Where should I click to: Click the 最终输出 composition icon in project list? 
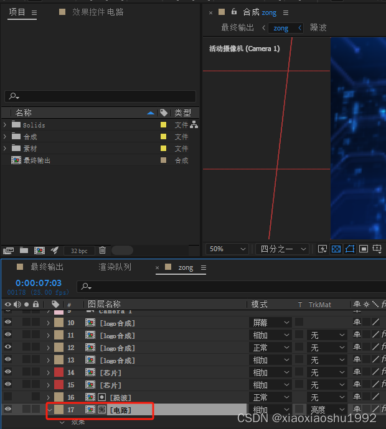(x=16, y=160)
